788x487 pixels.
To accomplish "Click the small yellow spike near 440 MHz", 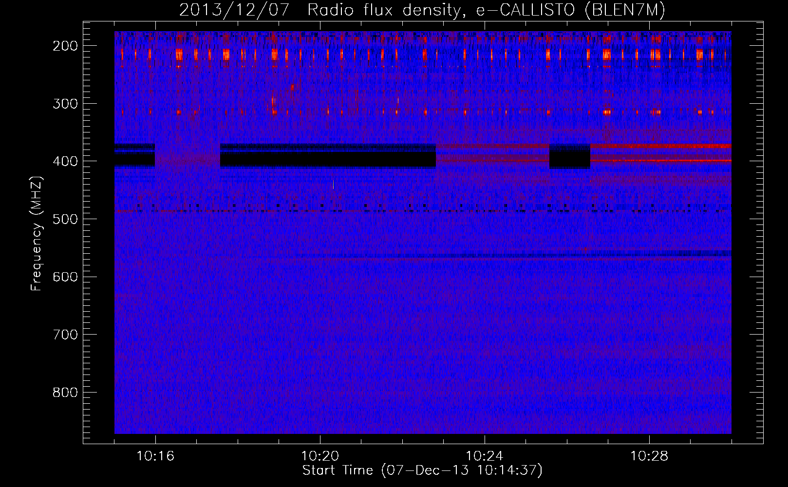I will 333,185.
